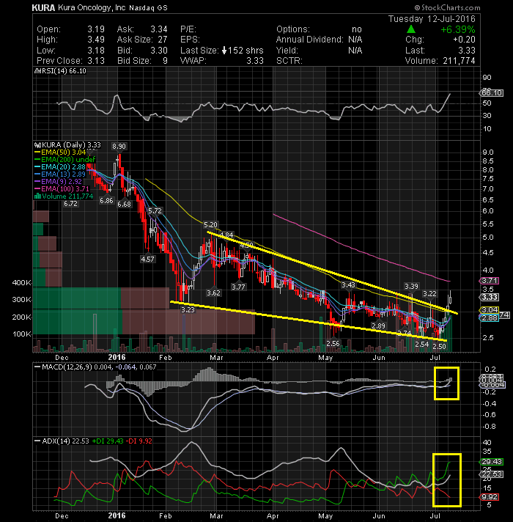
Task: Click the EMA(13) 2.89 legend entry
Action: point(59,174)
